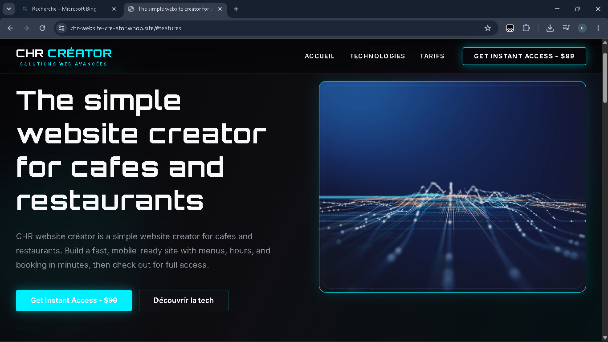Minimize the Chrome window
Image resolution: width=608 pixels, height=342 pixels.
(557, 9)
